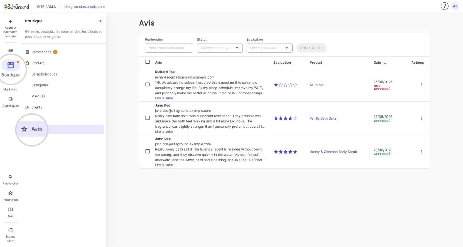Click the Espace client exit icon
463x247 pixels.
10,230
